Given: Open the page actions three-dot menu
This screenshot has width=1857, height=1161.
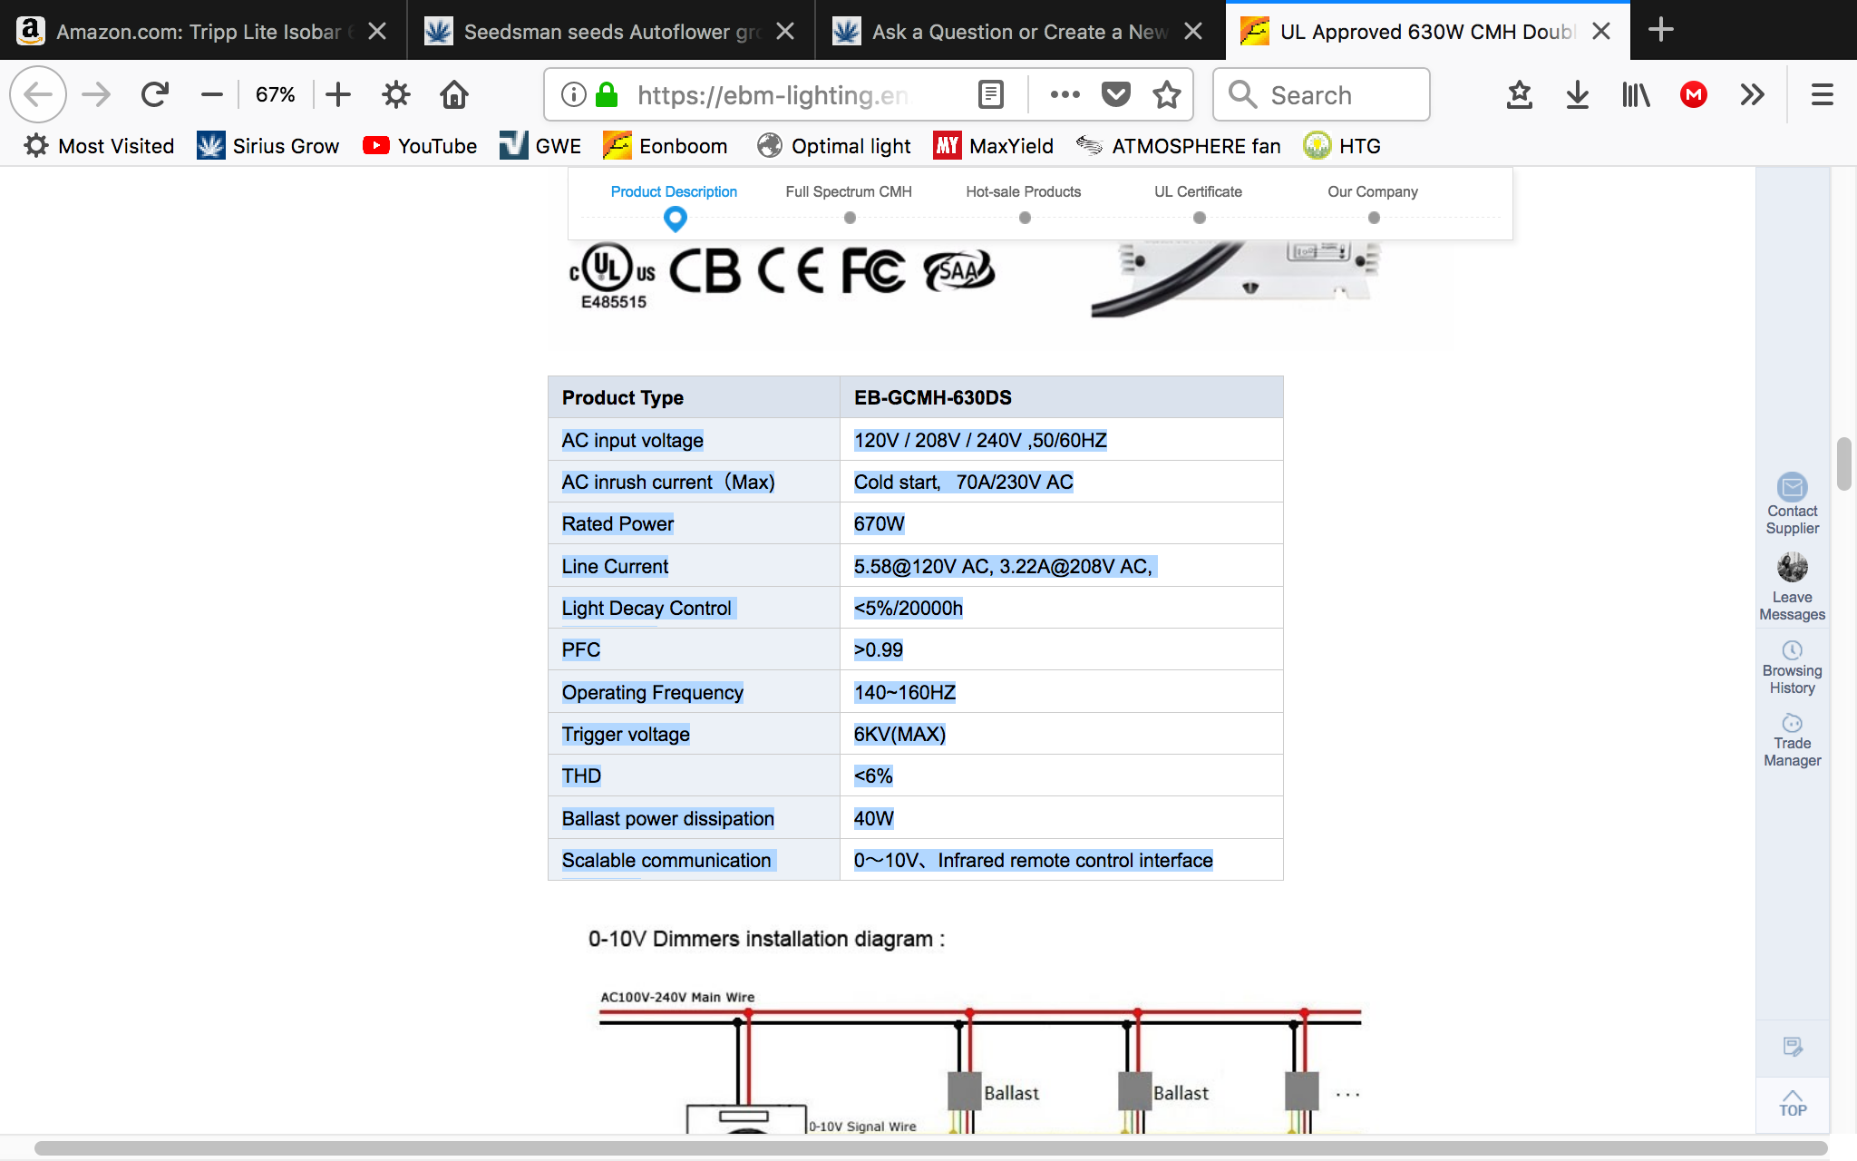Looking at the screenshot, I should click(1065, 94).
